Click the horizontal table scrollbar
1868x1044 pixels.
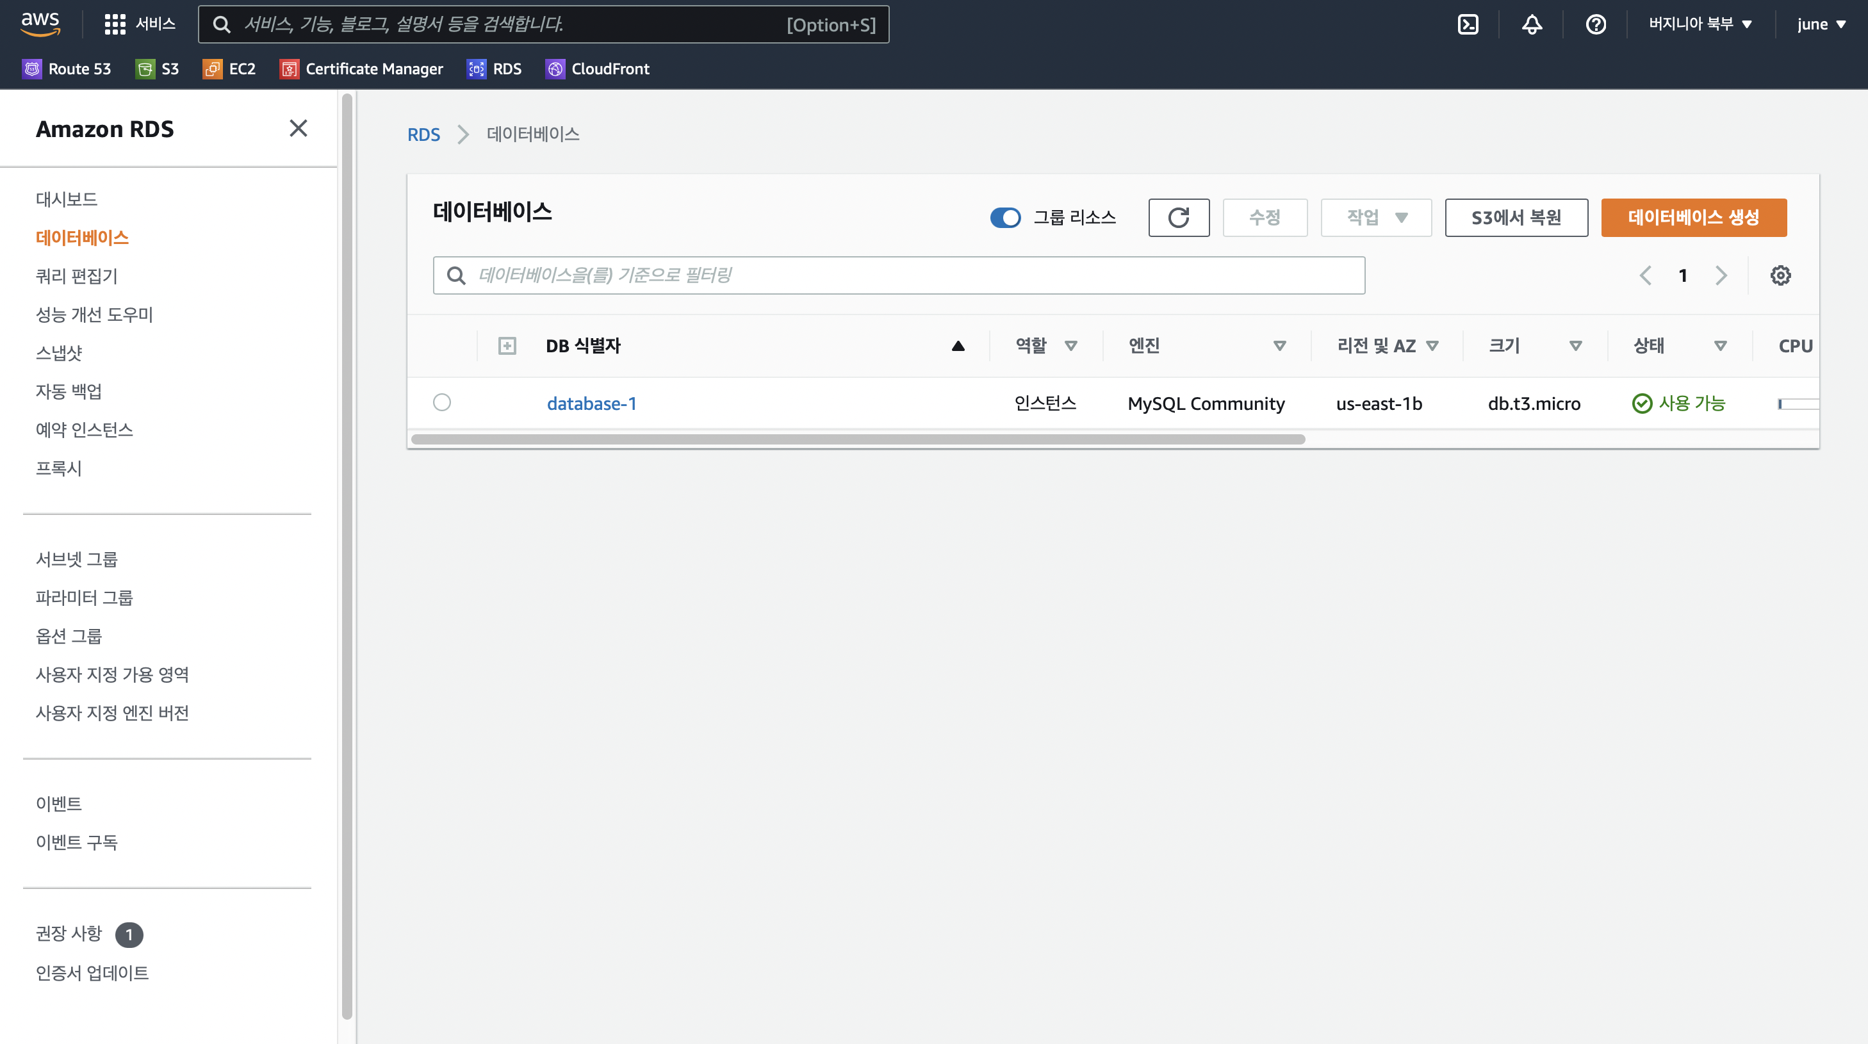click(x=858, y=439)
